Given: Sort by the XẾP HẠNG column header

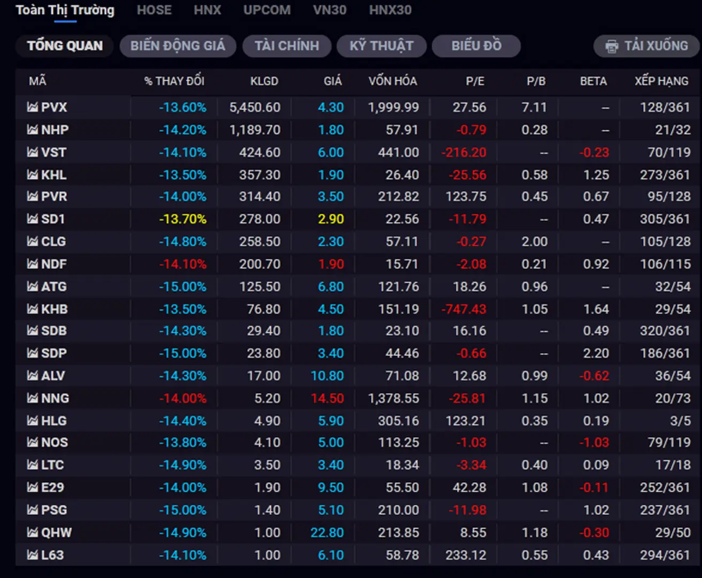Looking at the screenshot, I should [661, 81].
